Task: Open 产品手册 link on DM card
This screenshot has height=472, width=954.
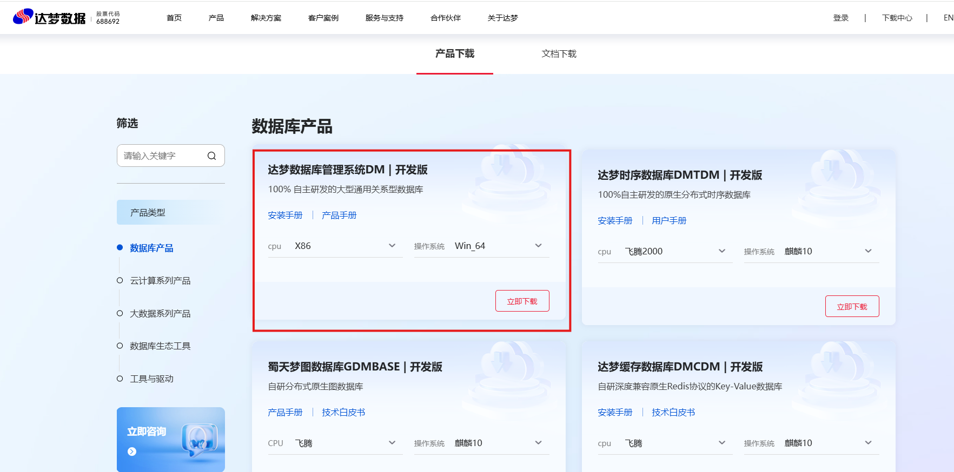Action: [x=339, y=215]
